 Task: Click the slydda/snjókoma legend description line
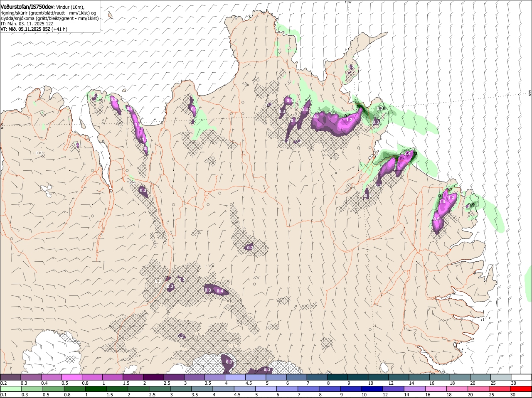[49, 18]
